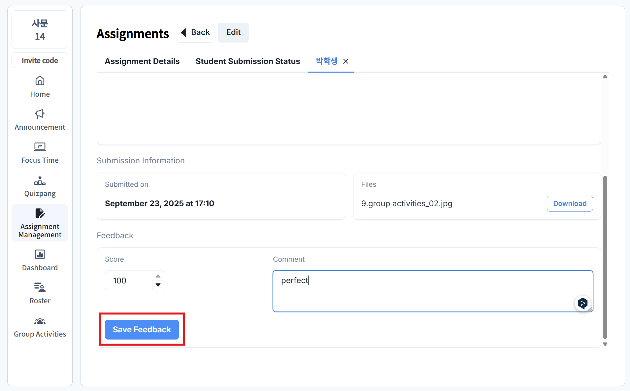630x391 pixels.
Task: Switch to Student Submission Status tab
Action: click(x=248, y=61)
